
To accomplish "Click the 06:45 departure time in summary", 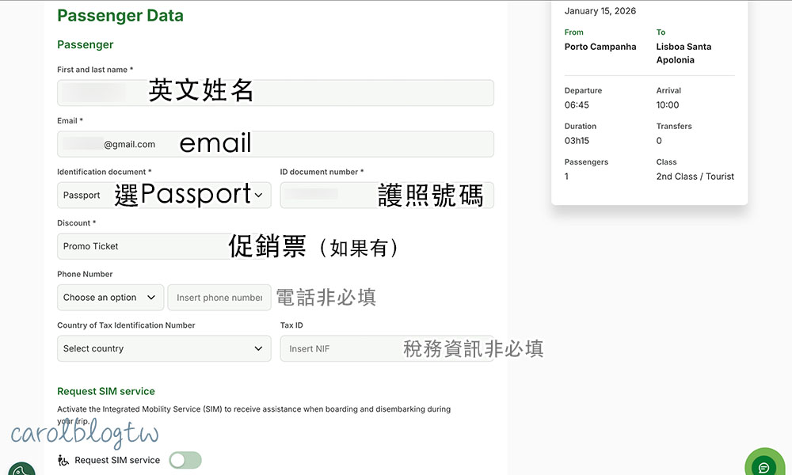I will (577, 104).
